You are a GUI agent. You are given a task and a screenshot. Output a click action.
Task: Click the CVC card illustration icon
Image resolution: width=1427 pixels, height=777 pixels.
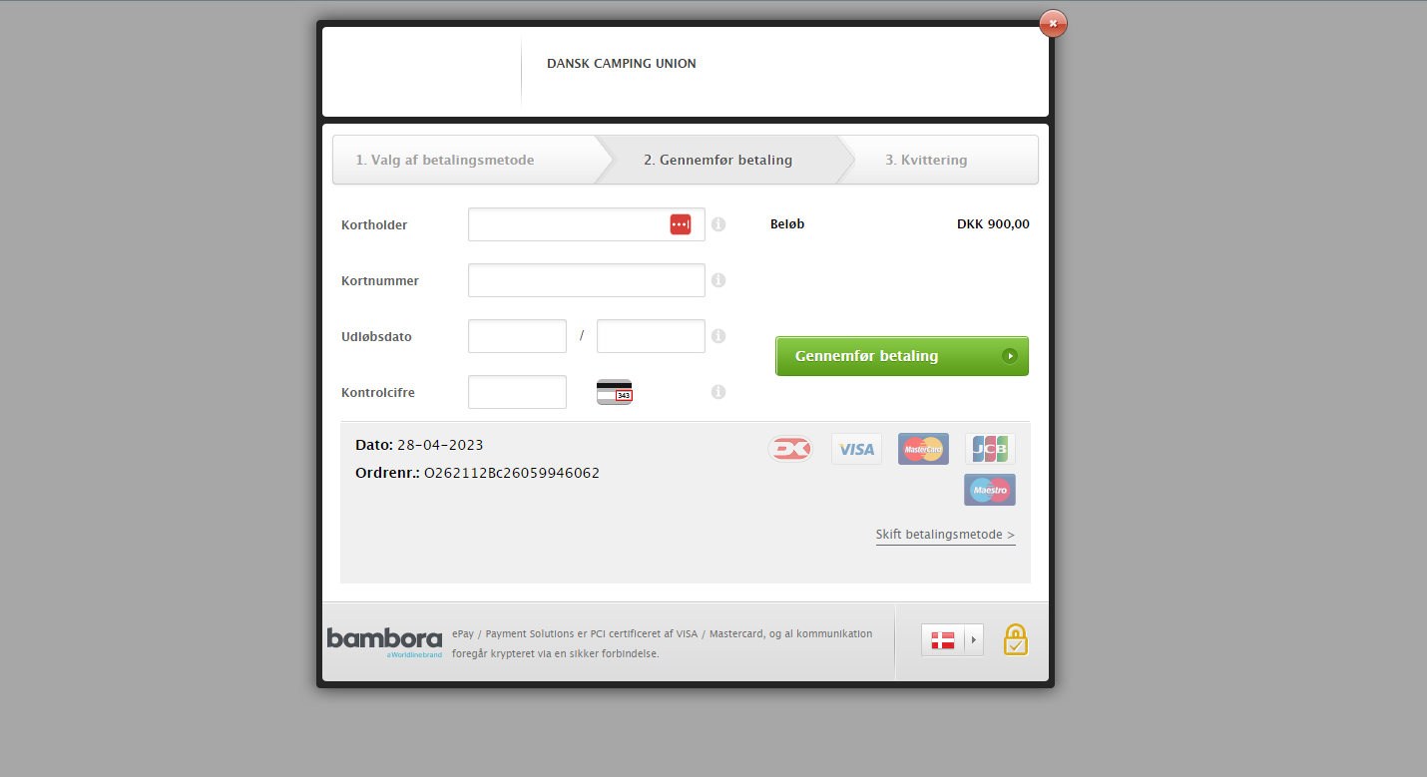[x=615, y=392]
